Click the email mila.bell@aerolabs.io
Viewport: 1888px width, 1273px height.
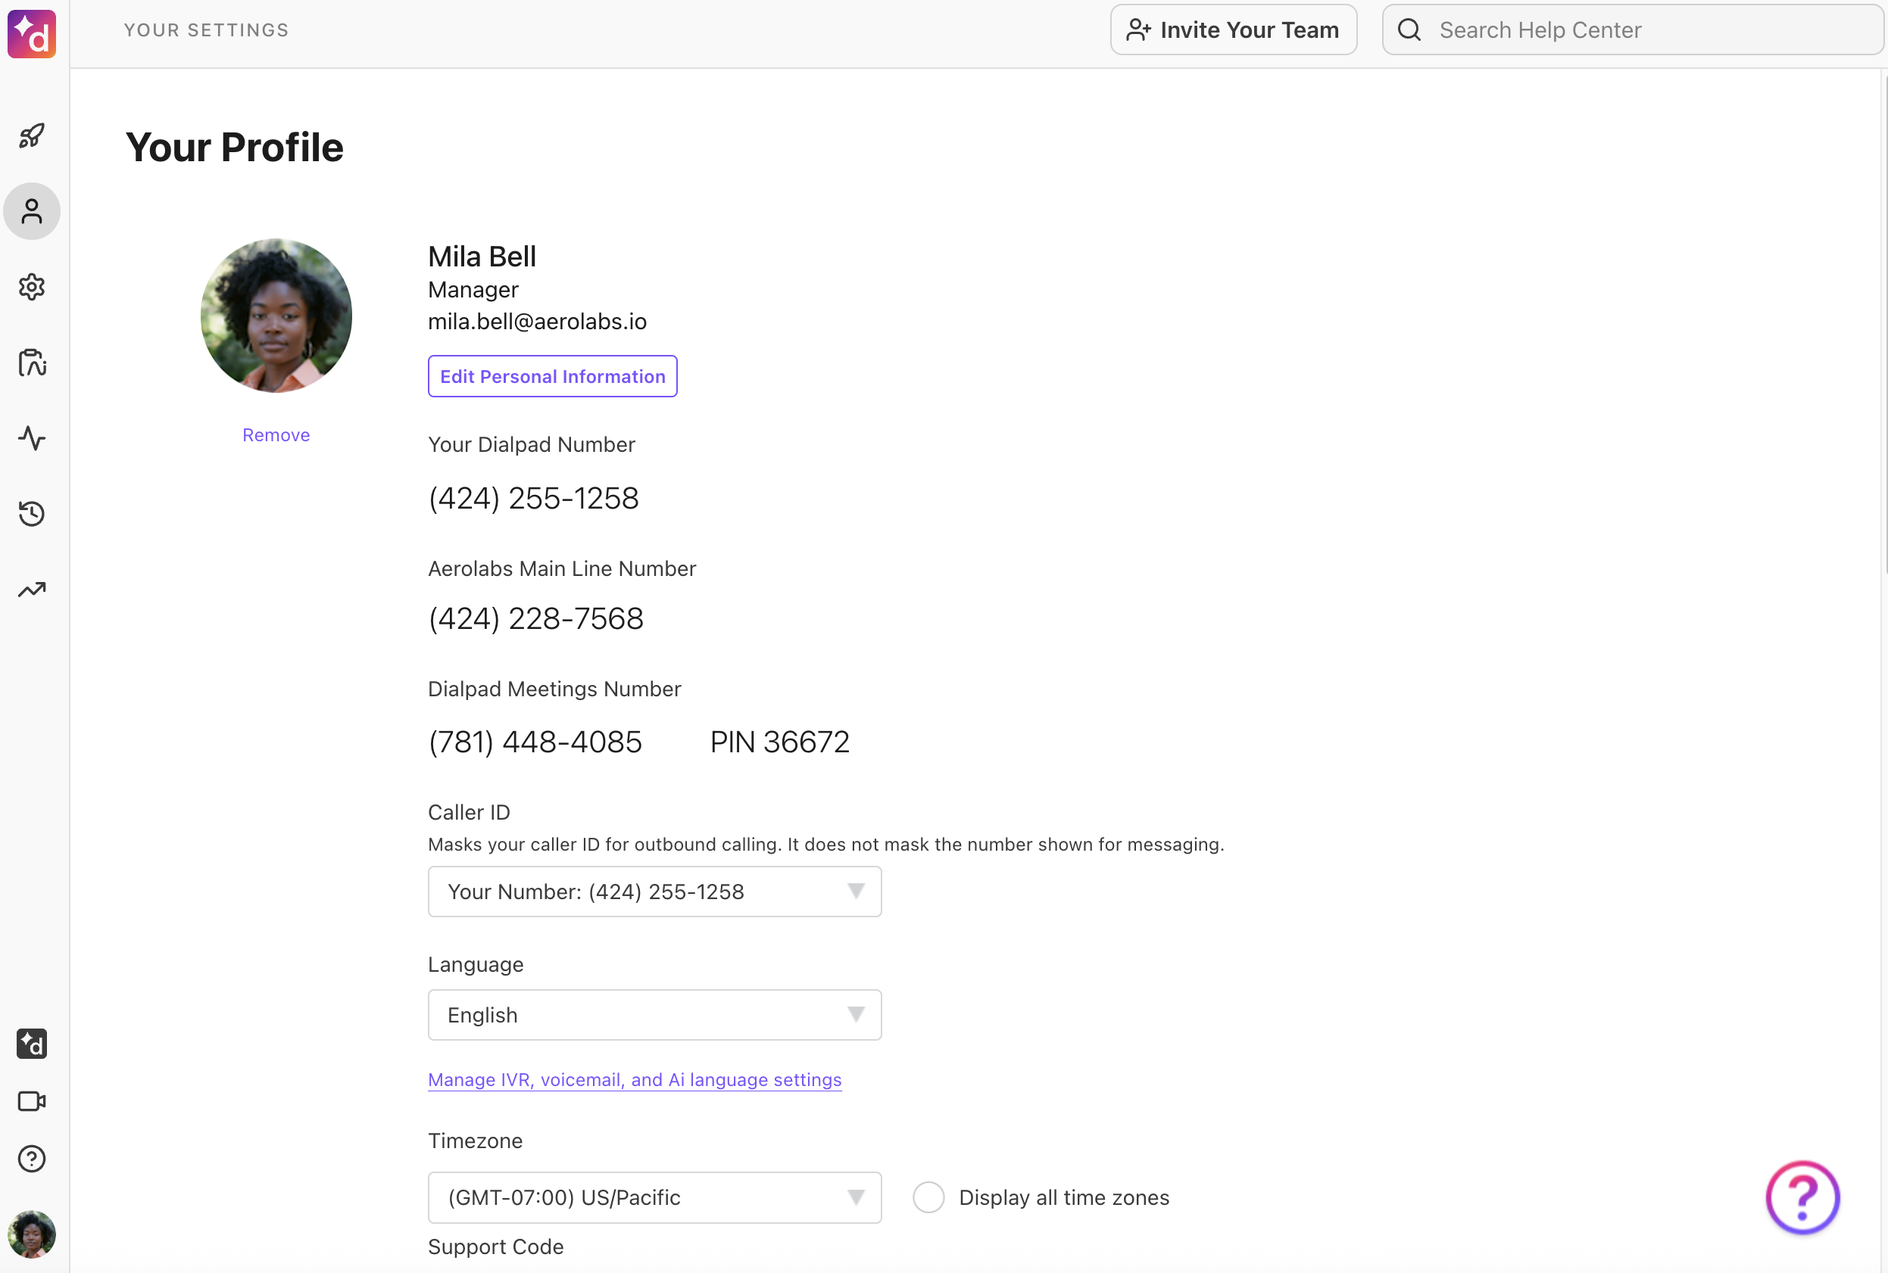point(538,322)
